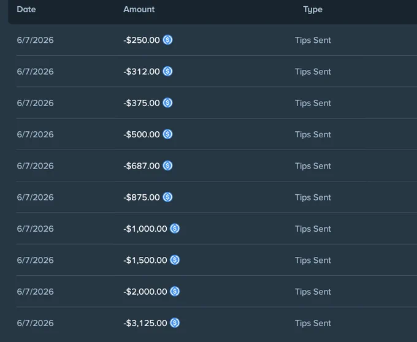
Task: Click Tips Sent in the -$500.00 row
Action: click(x=313, y=134)
